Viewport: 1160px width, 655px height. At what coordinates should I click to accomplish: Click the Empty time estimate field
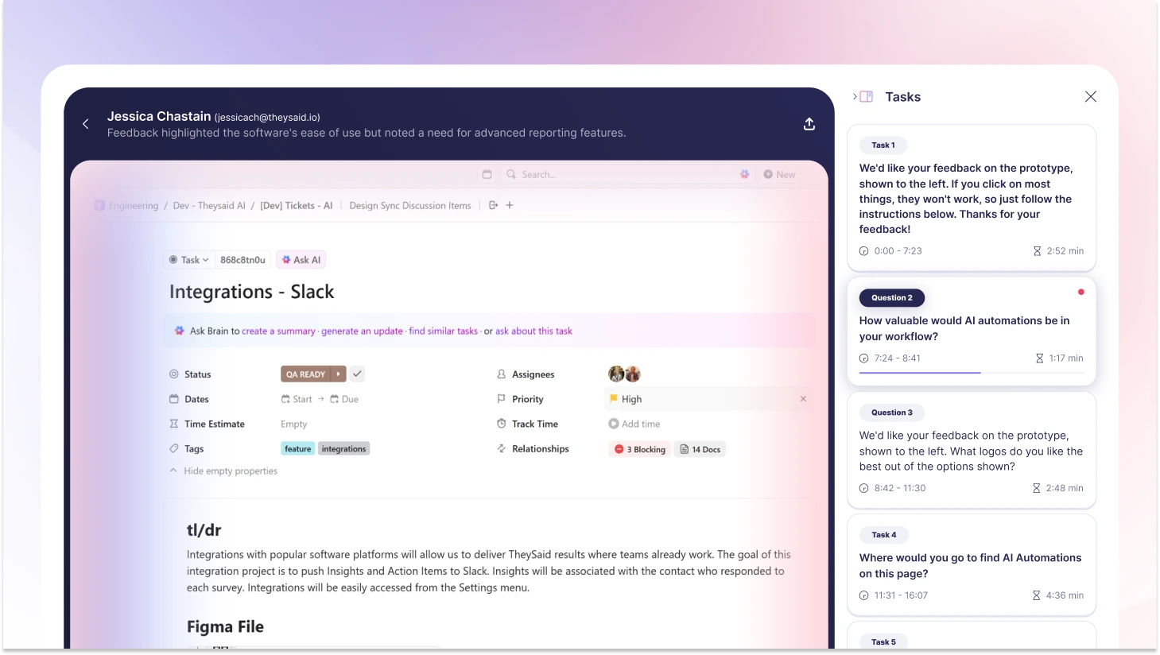[x=293, y=424]
